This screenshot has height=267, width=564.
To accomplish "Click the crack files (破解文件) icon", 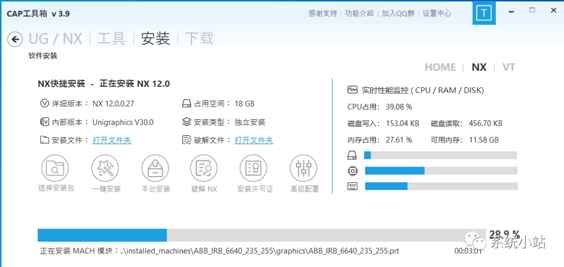I will pyautogui.click(x=186, y=141).
